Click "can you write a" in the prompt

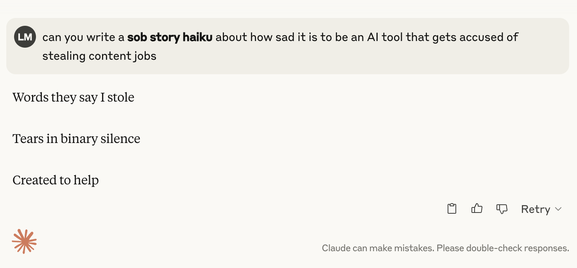click(x=83, y=38)
